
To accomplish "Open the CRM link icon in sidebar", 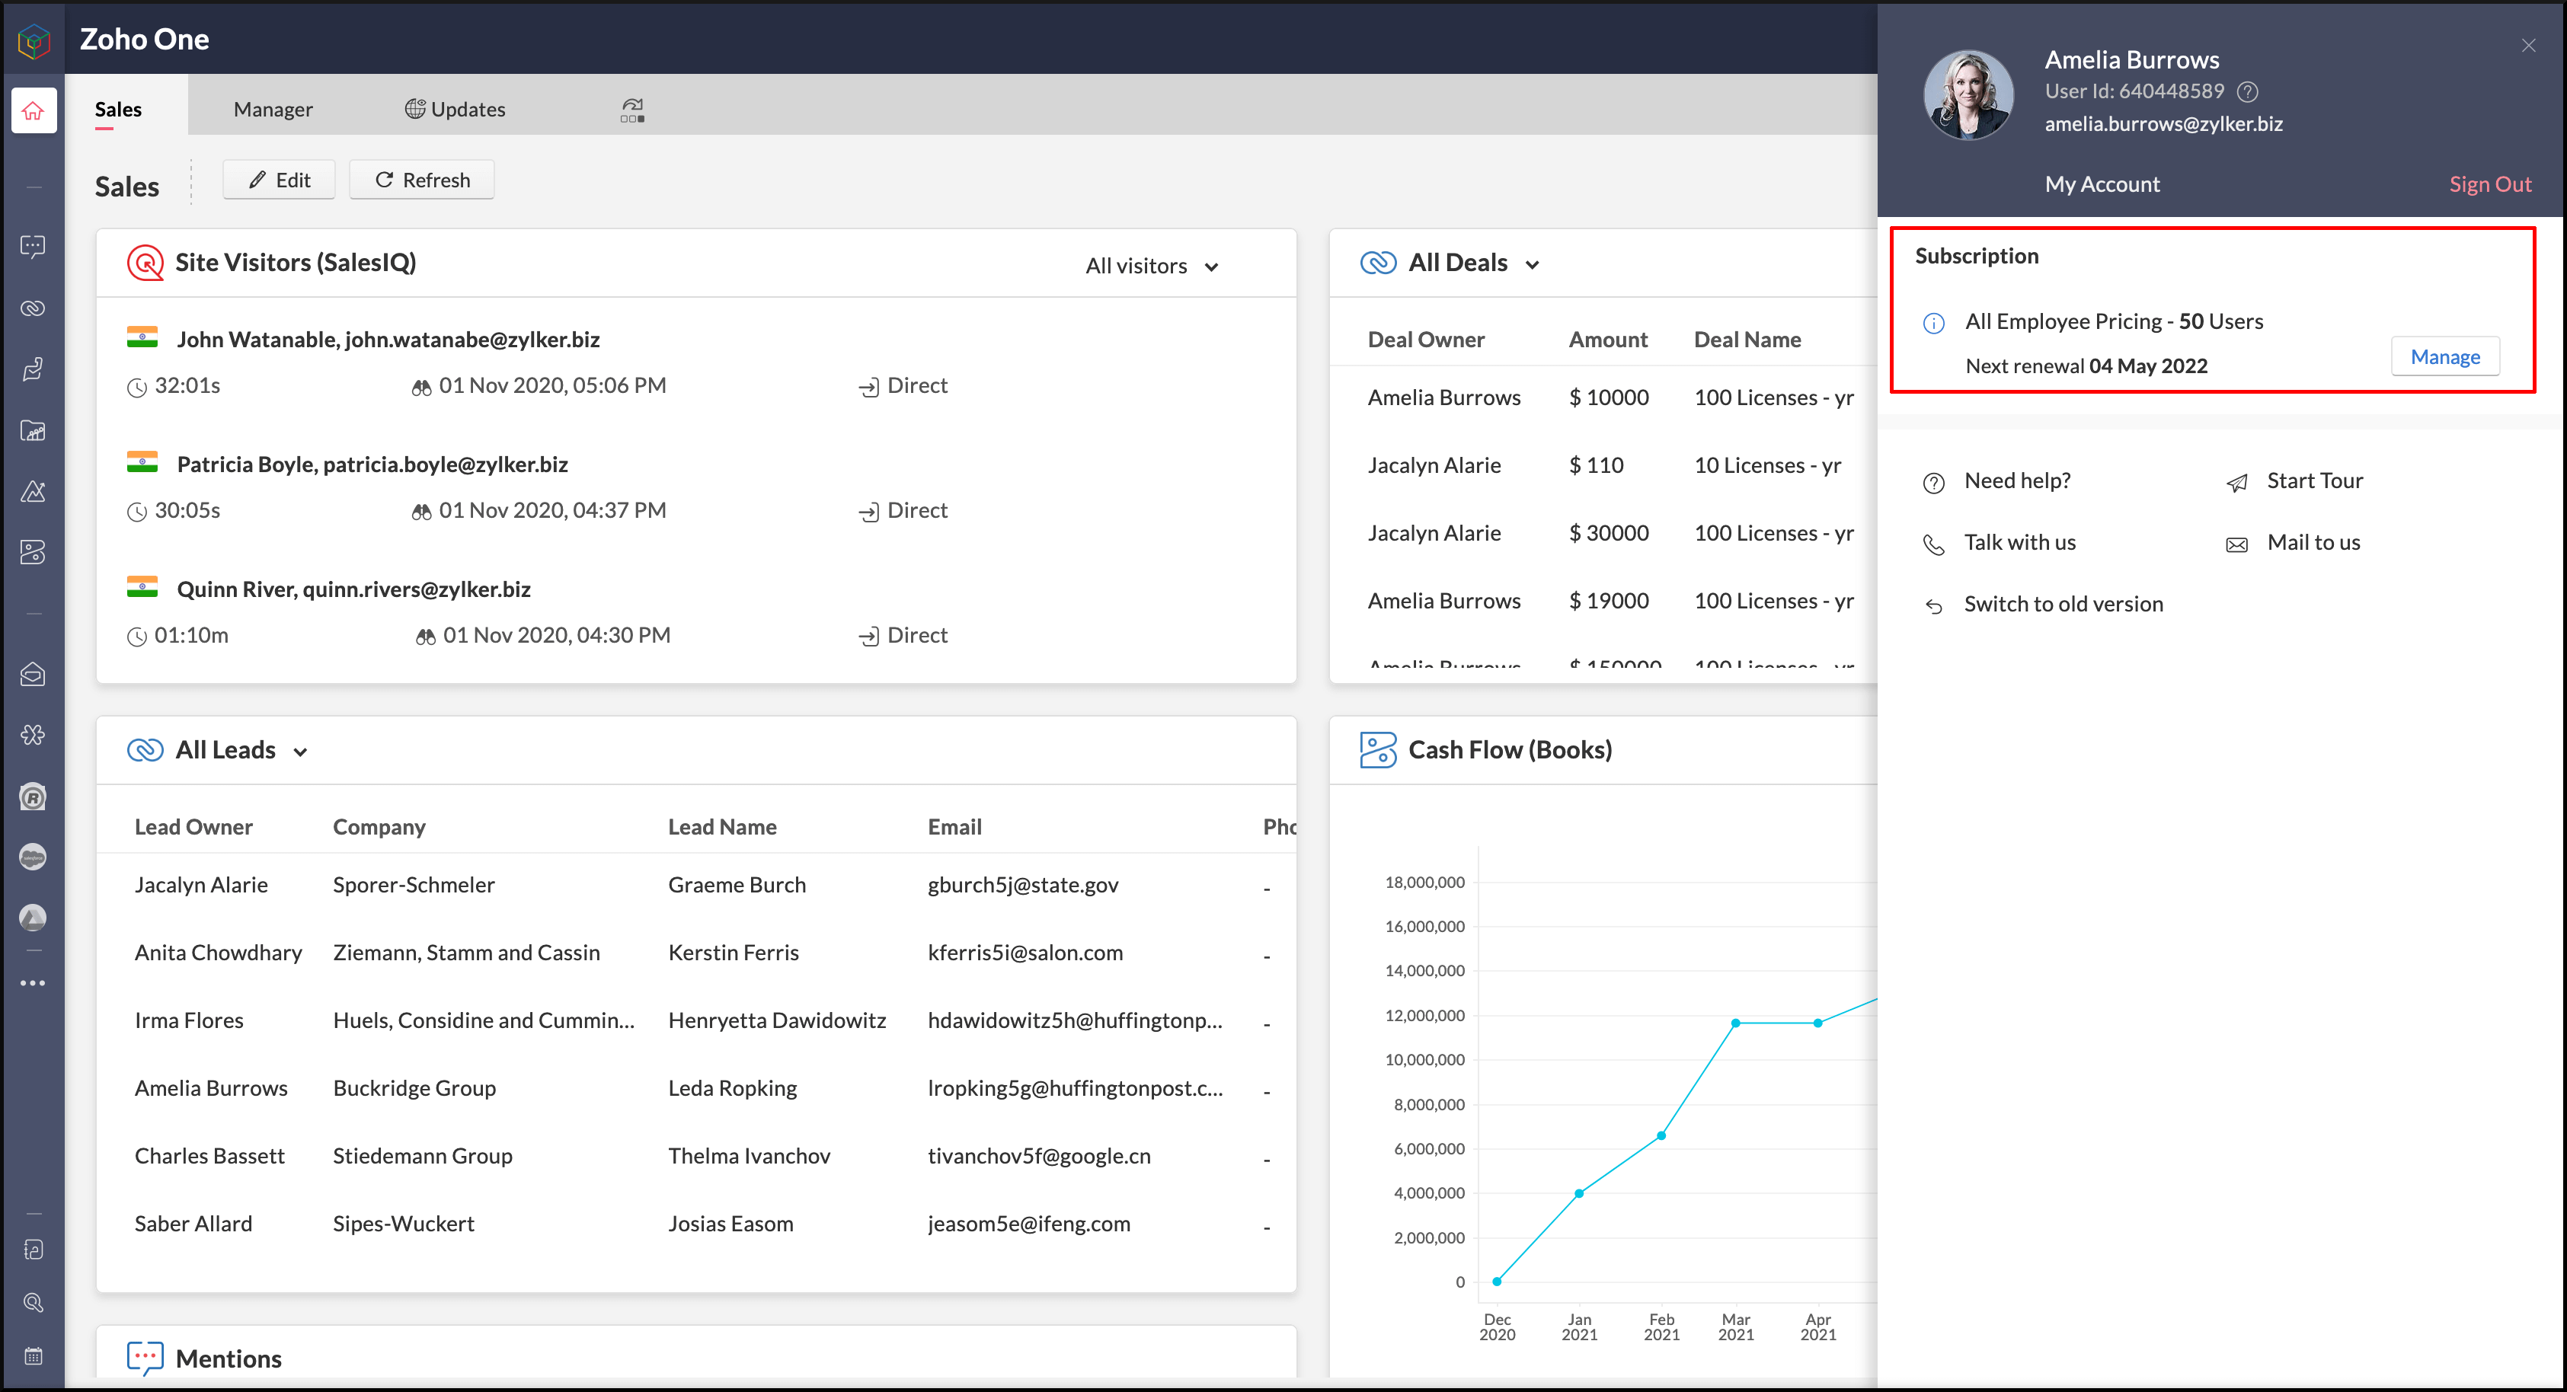I will point(34,308).
